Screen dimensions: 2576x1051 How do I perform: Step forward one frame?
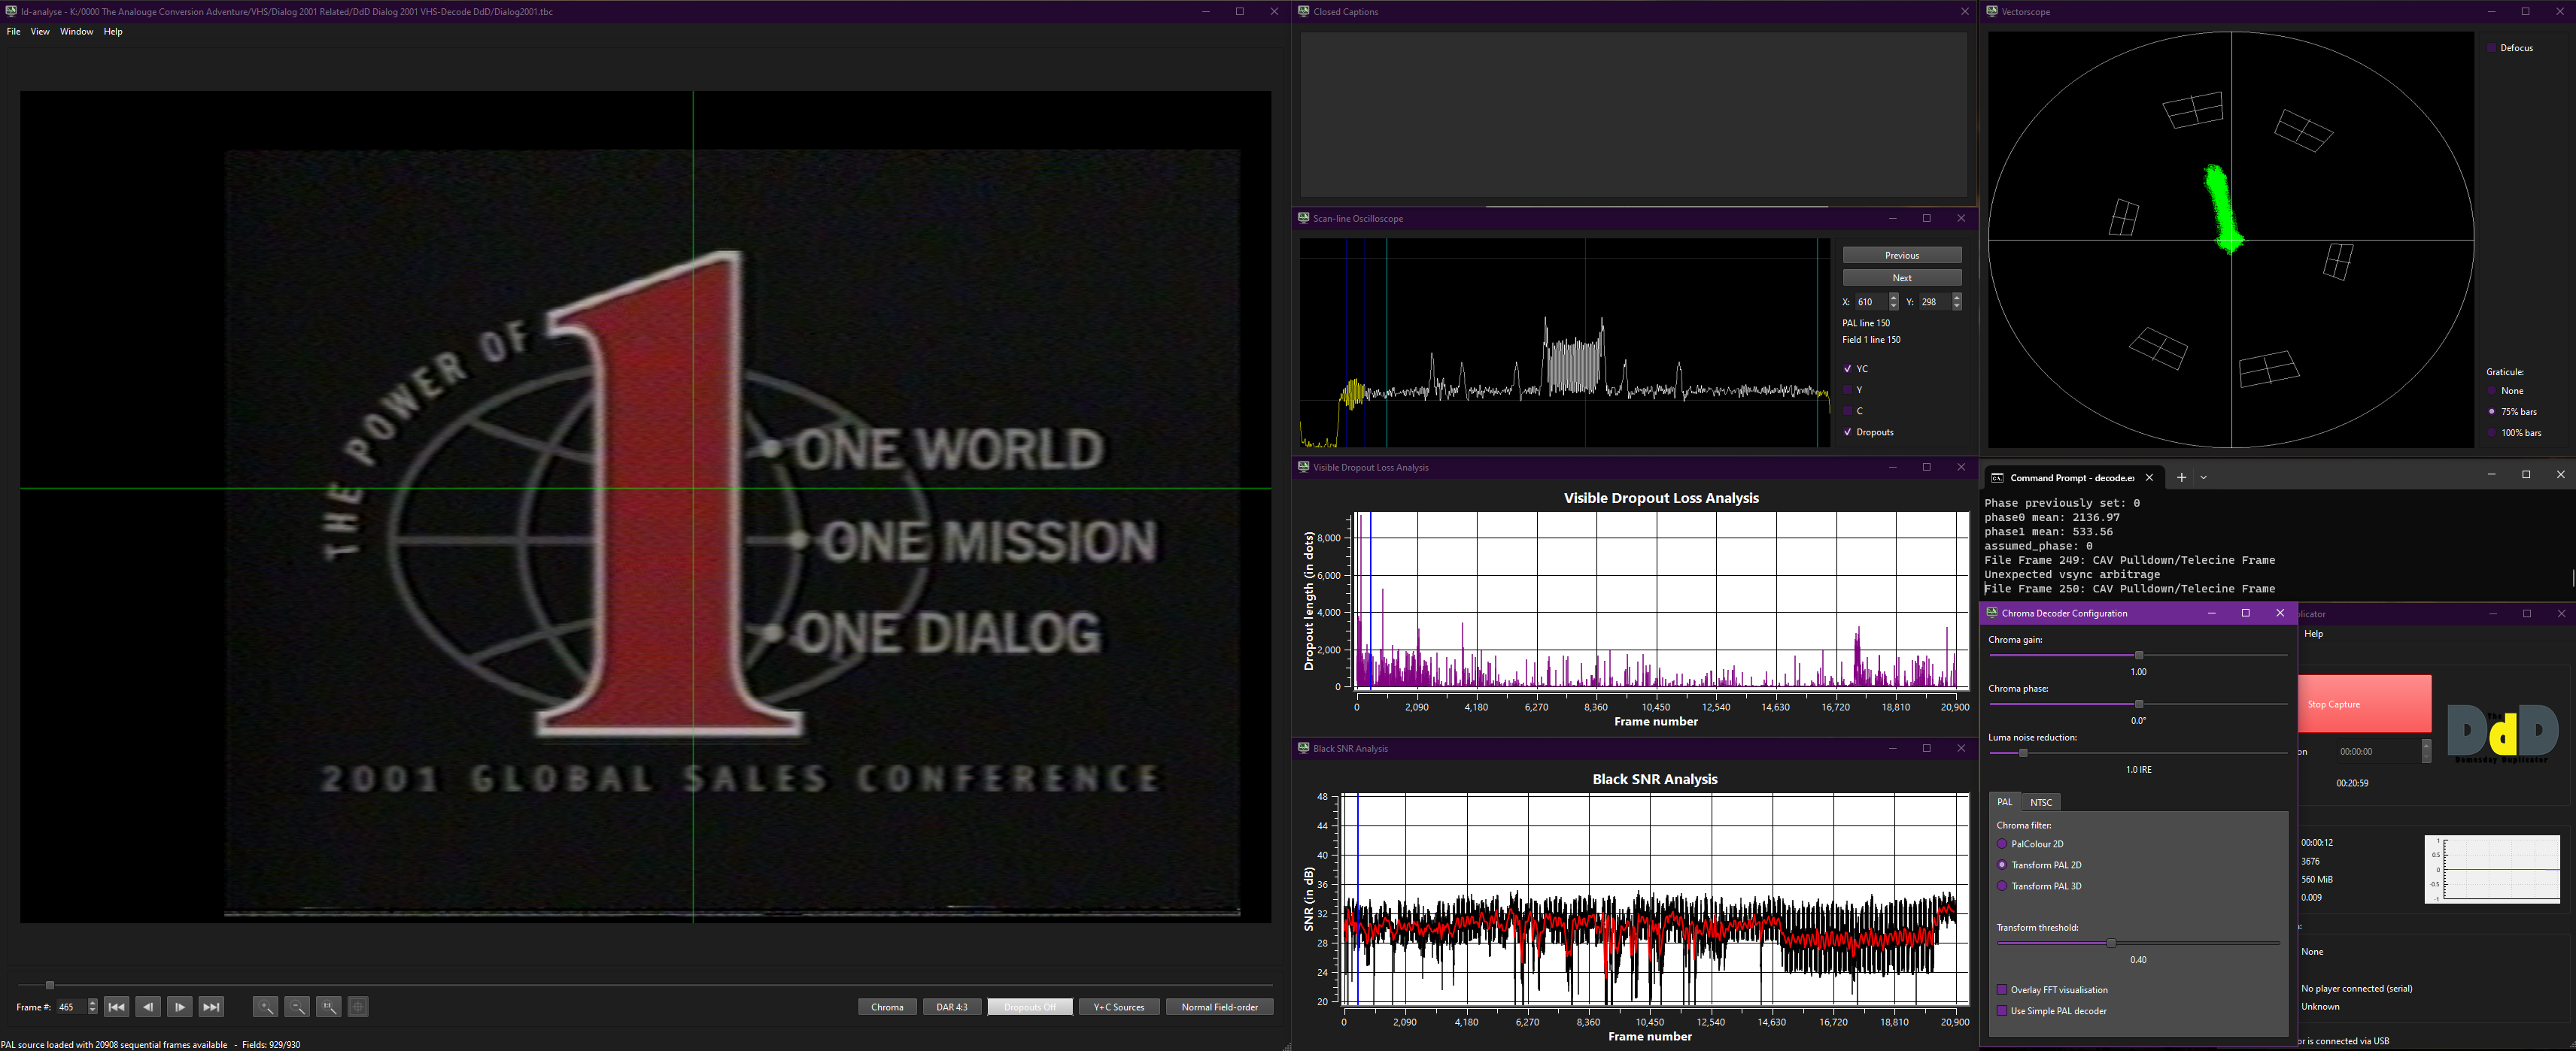[180, 1007]
